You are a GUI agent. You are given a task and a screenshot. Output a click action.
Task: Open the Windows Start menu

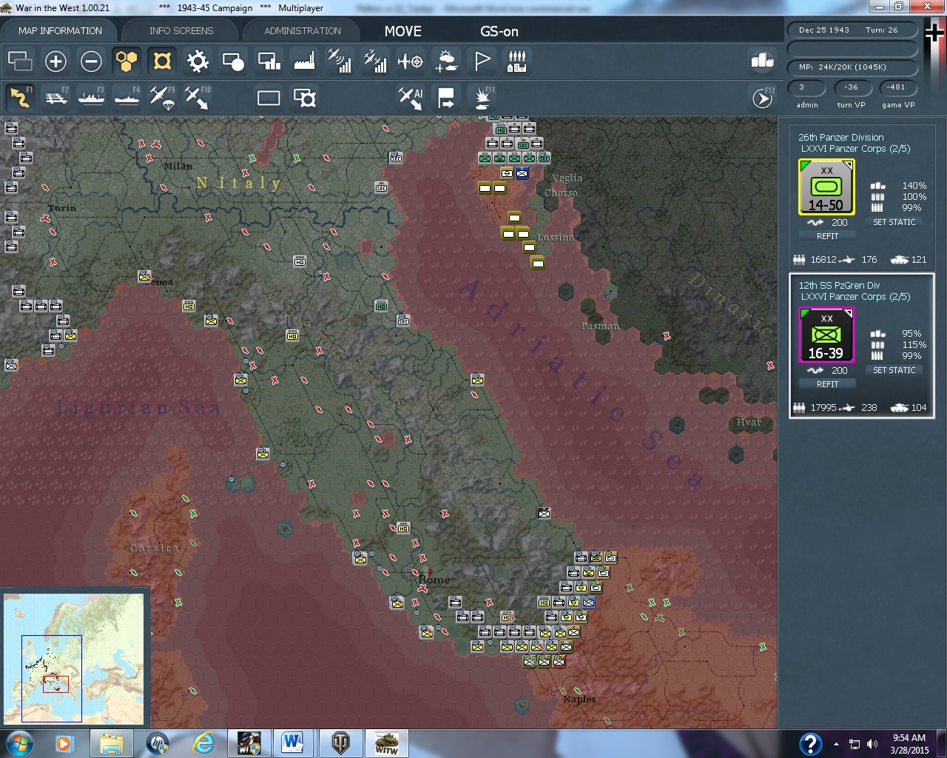(x=19, y=742)
